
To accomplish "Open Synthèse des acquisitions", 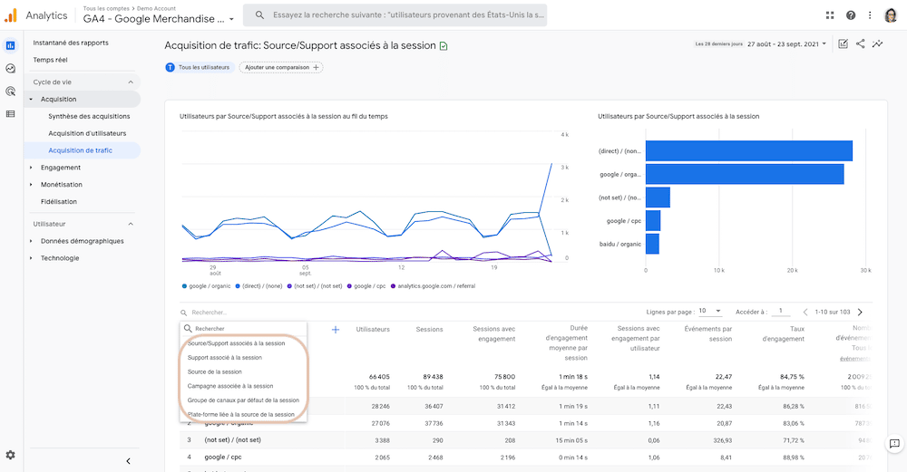I will 89,116.
